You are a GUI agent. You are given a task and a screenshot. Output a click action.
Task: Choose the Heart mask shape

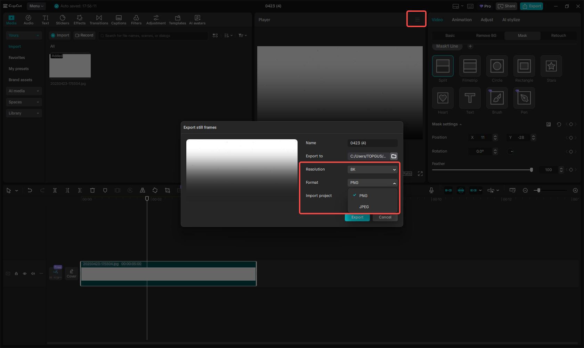pyautogui.click(x=443, y=98)
